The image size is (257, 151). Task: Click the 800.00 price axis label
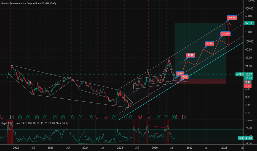[249, 9]
